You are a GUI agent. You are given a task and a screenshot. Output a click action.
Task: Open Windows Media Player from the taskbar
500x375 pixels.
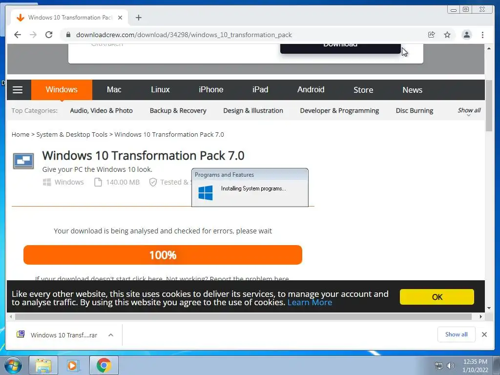(x=73, y=365)
